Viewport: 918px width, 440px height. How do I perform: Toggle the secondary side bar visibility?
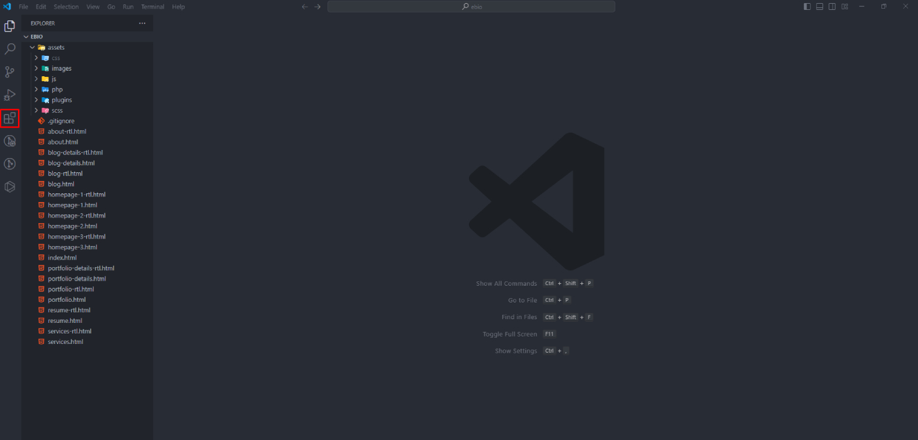pyautogui.click(x=832, y=7)
